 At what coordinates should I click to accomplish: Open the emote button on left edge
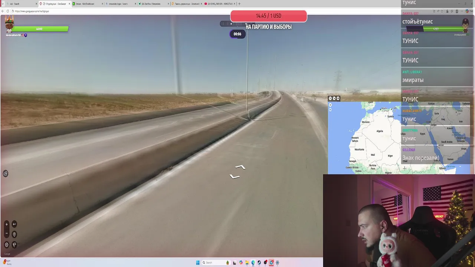(6, 174)
